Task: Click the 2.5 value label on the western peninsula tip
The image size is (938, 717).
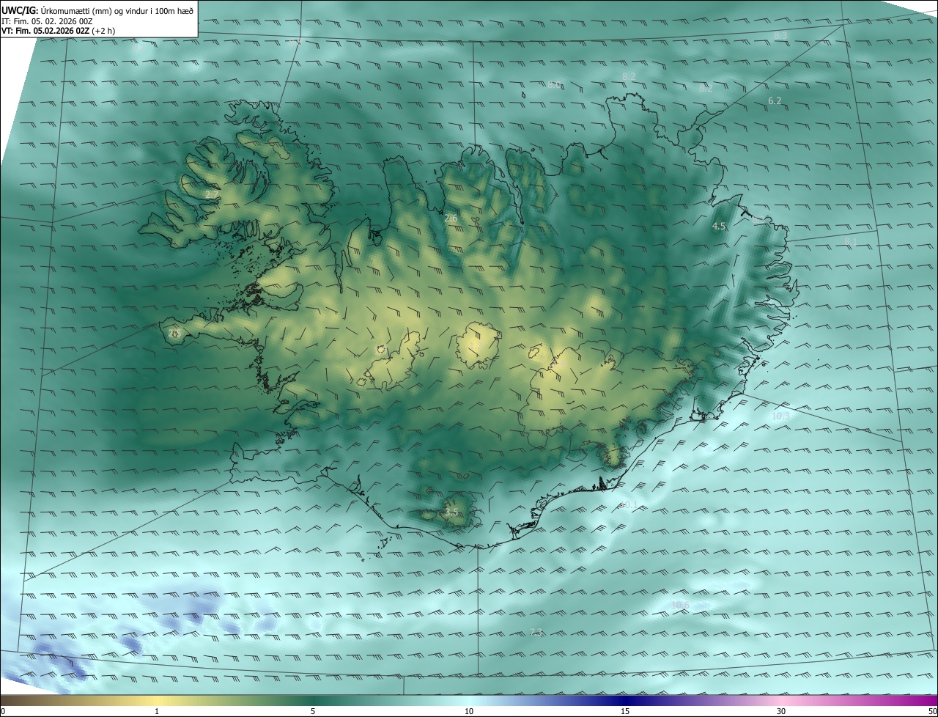Action: click(174, 333)
